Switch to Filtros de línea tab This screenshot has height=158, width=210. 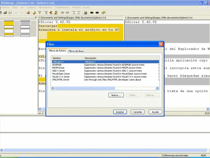click(x=76, y=51)
